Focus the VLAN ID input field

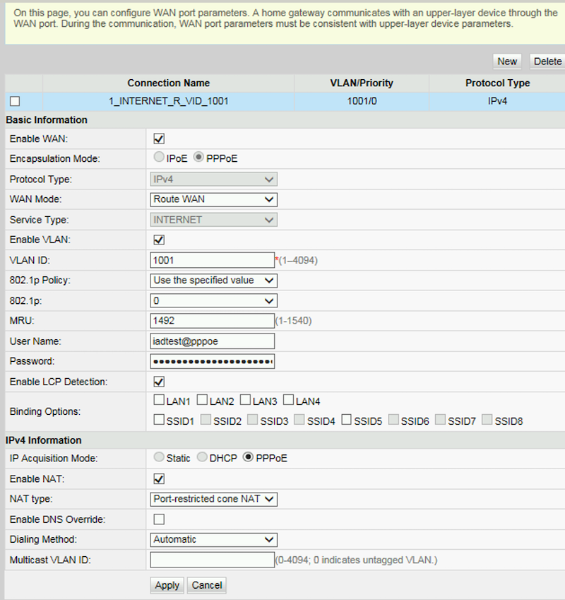point(212,260)
